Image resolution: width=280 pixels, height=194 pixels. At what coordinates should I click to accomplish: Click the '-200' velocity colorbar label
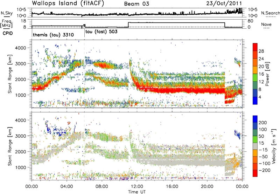point(265,170)
